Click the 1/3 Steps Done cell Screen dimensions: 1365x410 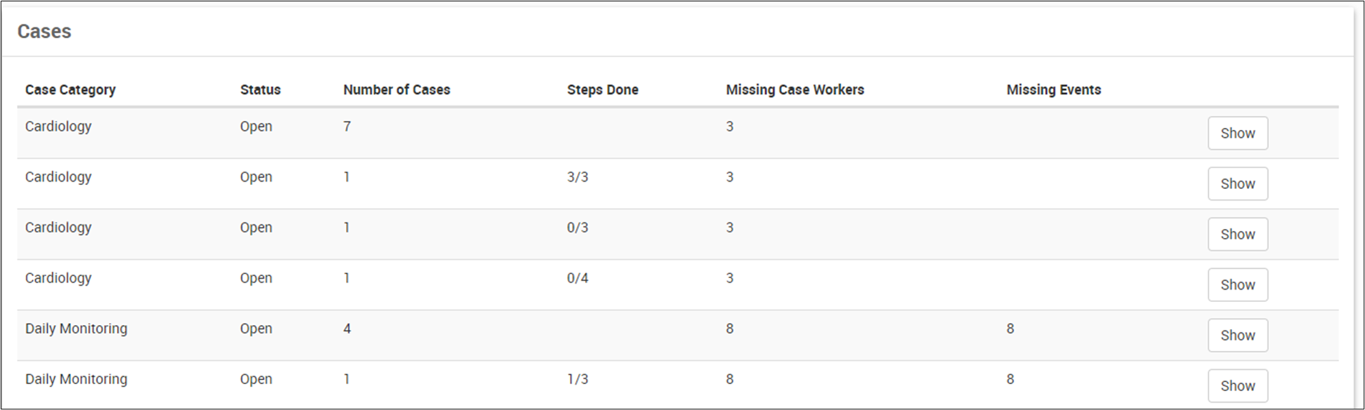tap(577, 379)
